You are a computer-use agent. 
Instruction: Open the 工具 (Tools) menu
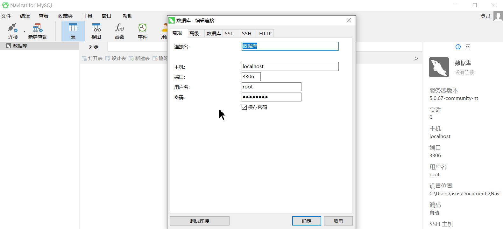coord(88,16)
